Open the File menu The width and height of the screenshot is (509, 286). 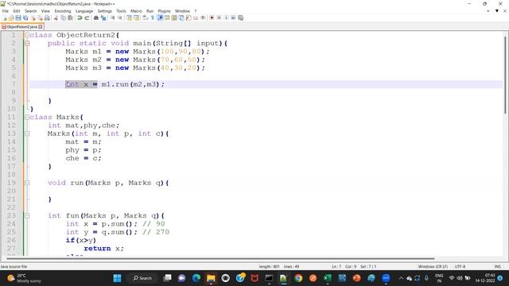click(x=6, y=11)
